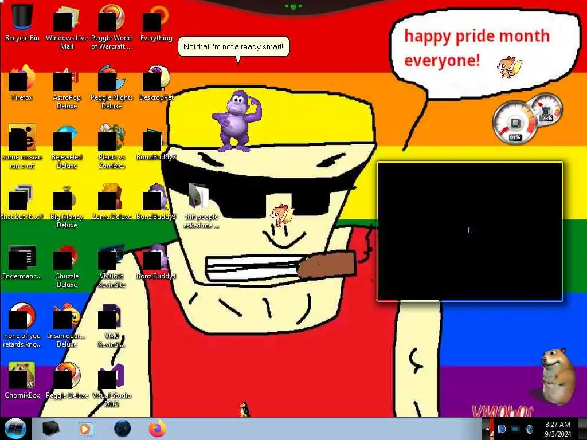Select the Windows Live Mail shortcut
This screenshot has width=587, height=440.
coord(66,27)
